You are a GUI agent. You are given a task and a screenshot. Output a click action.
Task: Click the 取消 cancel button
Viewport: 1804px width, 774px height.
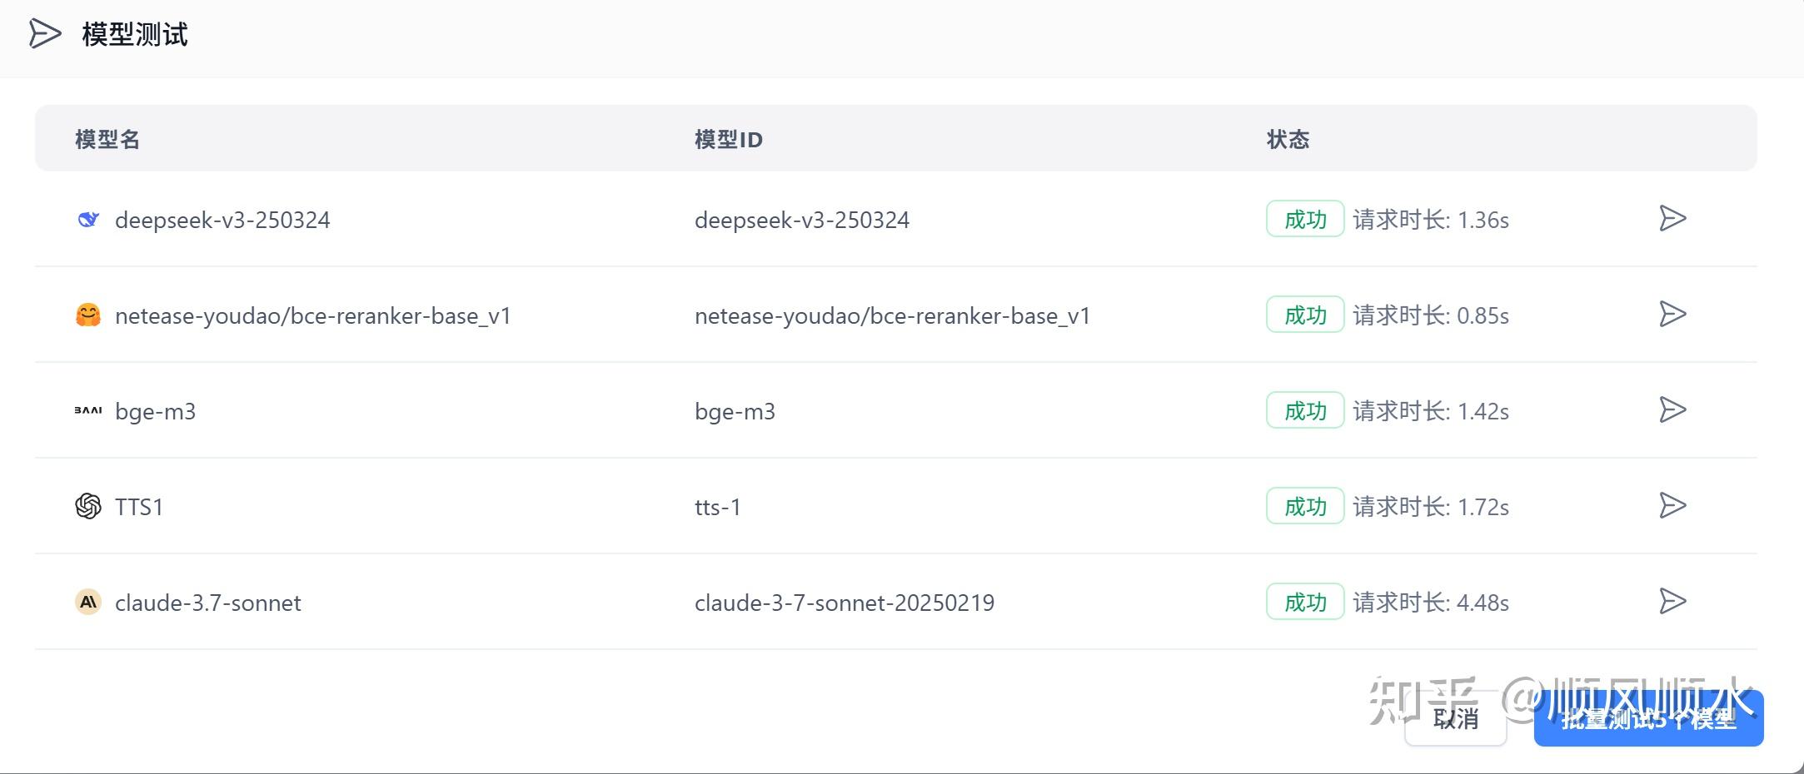(1455, 718)
